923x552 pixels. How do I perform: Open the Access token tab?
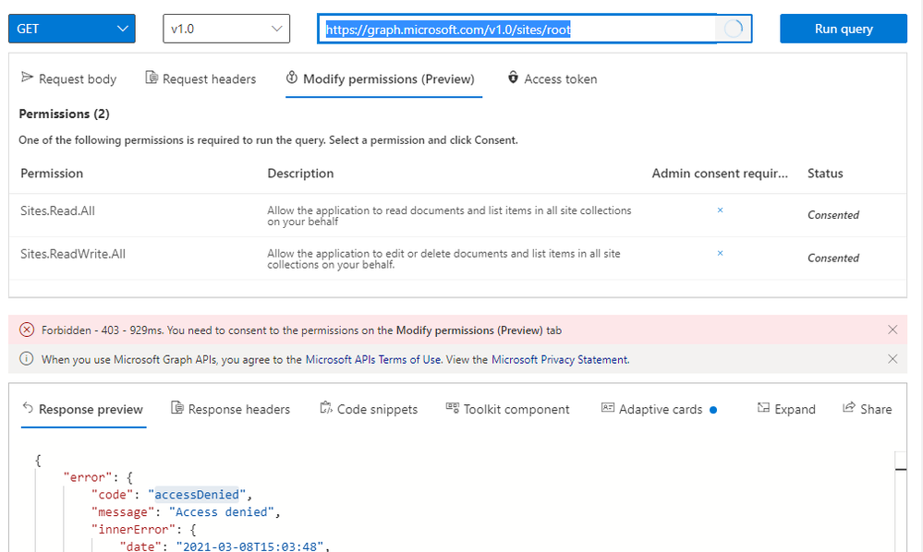click(x=553, y=79)
